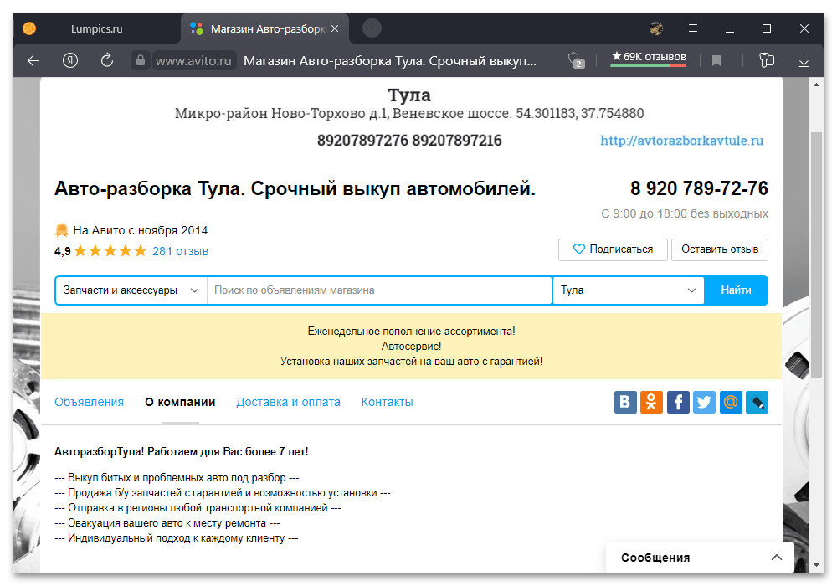Share the page on VKontakte
Viewport: 837px width, 586px height.
625,403
